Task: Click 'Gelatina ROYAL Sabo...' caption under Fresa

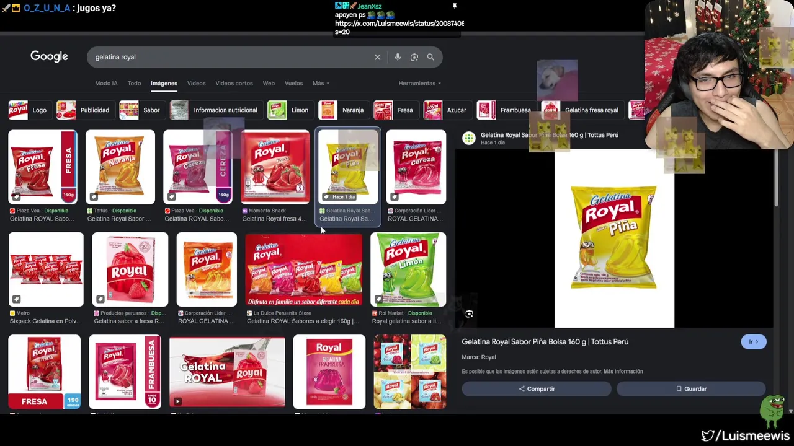Action: click(42, 219)
